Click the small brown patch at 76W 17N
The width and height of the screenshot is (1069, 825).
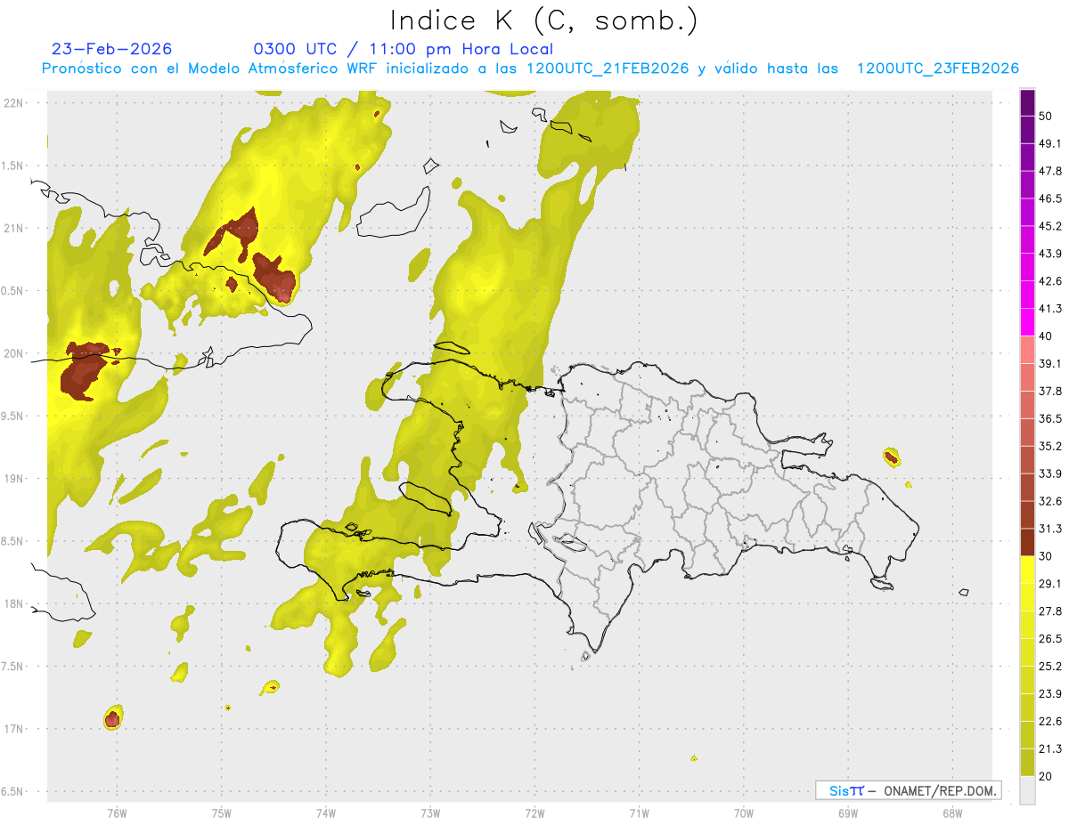click(x=112, y=719)
